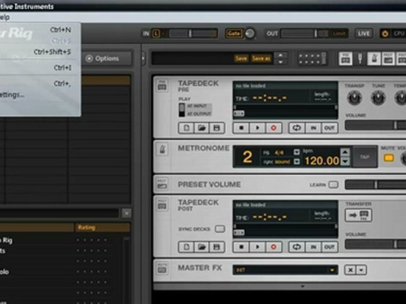Toggle Metronome module from the rack toolbar
The width and height of the screenshot is (406, 304).
[x=374, y=59]
